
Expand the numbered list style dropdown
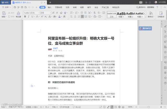pos(79,13)
